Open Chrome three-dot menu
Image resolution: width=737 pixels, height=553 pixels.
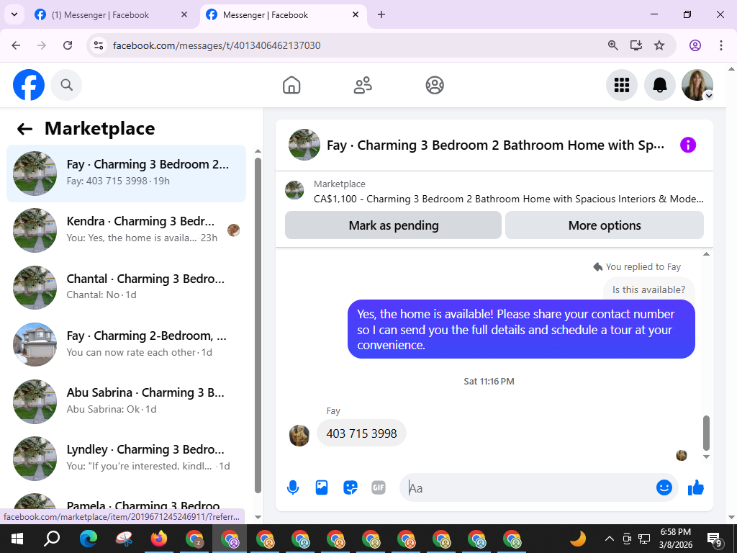coord(720,45)
